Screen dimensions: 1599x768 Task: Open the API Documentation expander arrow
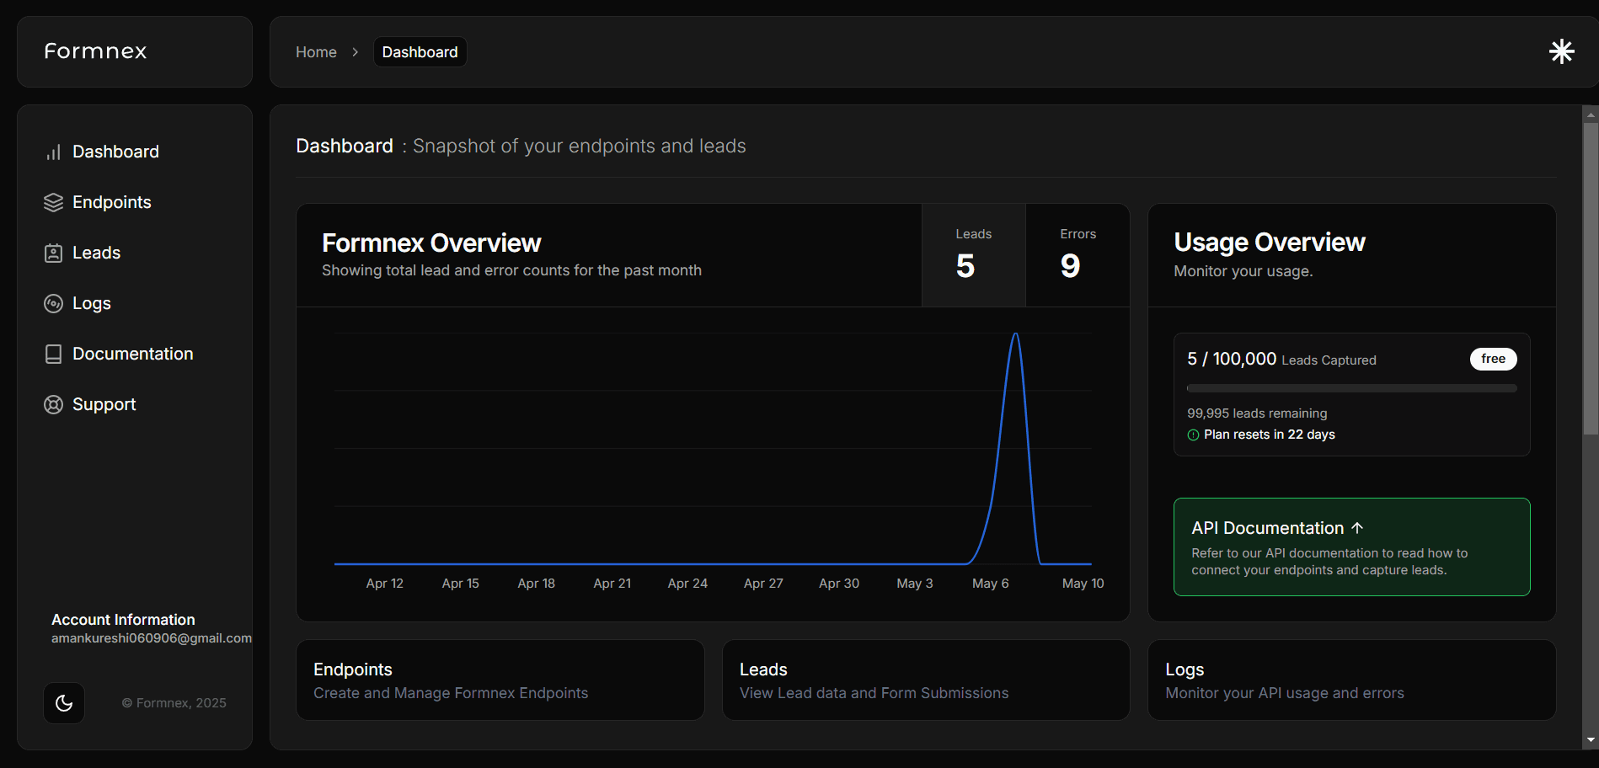coord(1357,528)
